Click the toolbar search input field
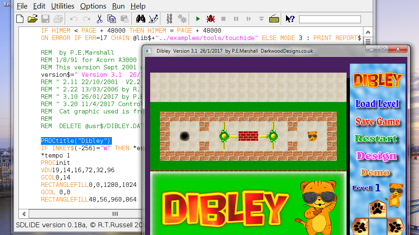The width and height of the screenshot is (419, 235). tap(330, 19)
